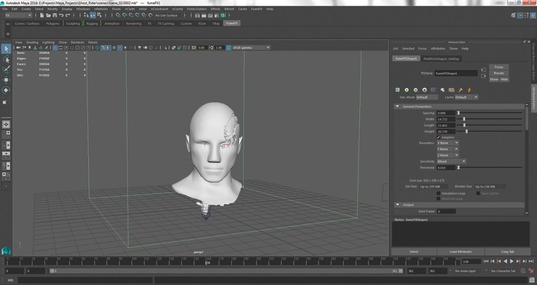Collapse the Output section
Image resolution: width=537 pixels, height=285 pixels.
point(397,205)
